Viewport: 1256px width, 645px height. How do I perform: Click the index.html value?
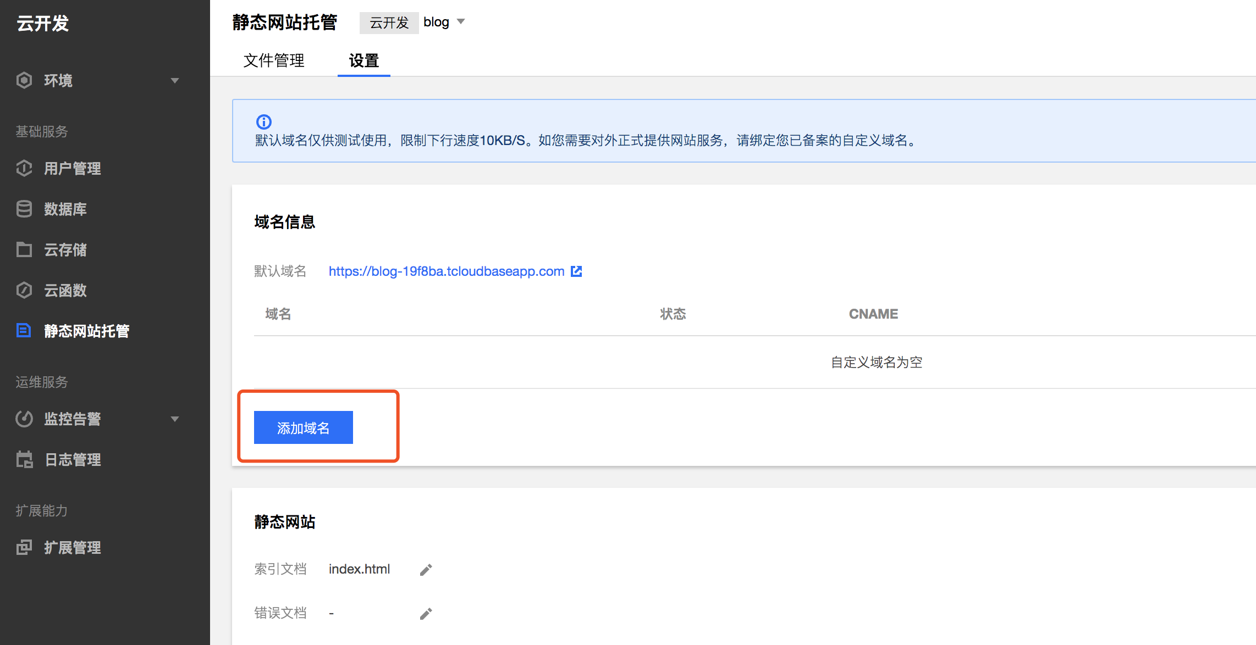[x=360, y=569]
